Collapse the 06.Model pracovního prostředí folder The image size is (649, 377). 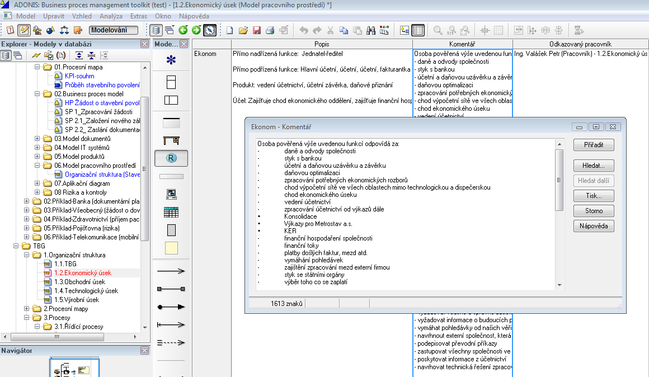coord(37,166)
